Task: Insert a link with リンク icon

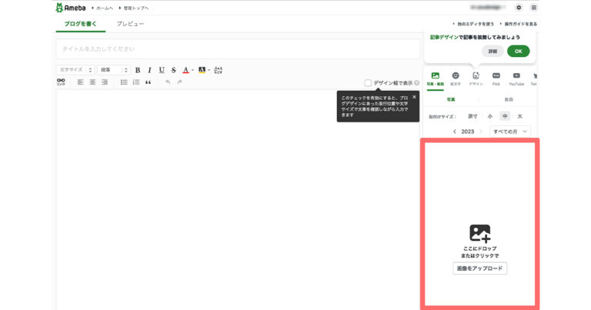Action: (61, 82)
